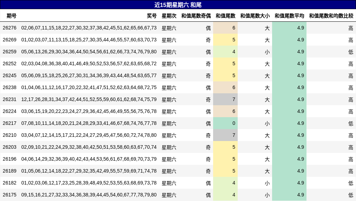Click the 期号 column header
Image resolution: width=356 pixels, height=201 pixels.
coord(12,16)
